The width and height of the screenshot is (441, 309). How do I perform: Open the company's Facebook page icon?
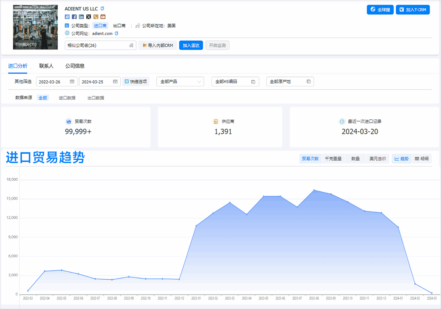pyautogui.click(x=74, y=17)
